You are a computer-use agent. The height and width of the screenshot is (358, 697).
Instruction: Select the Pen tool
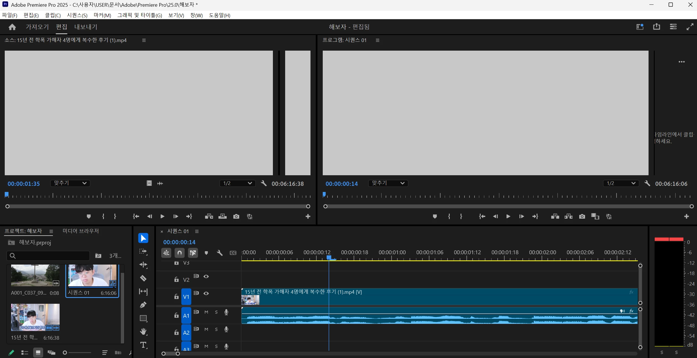tap(143, 305)
